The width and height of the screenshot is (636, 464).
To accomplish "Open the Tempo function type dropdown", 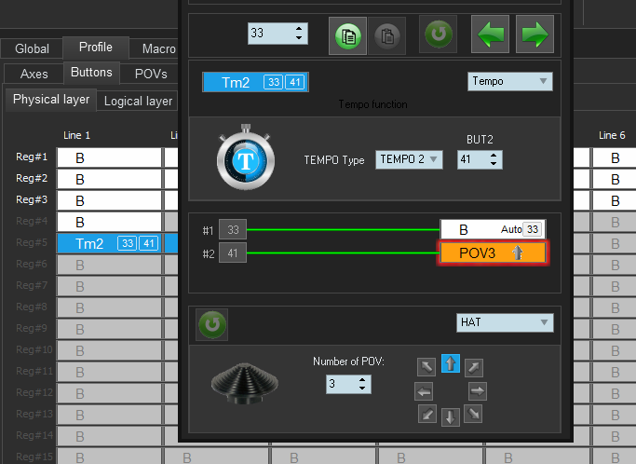I will [x=510, y=81].
